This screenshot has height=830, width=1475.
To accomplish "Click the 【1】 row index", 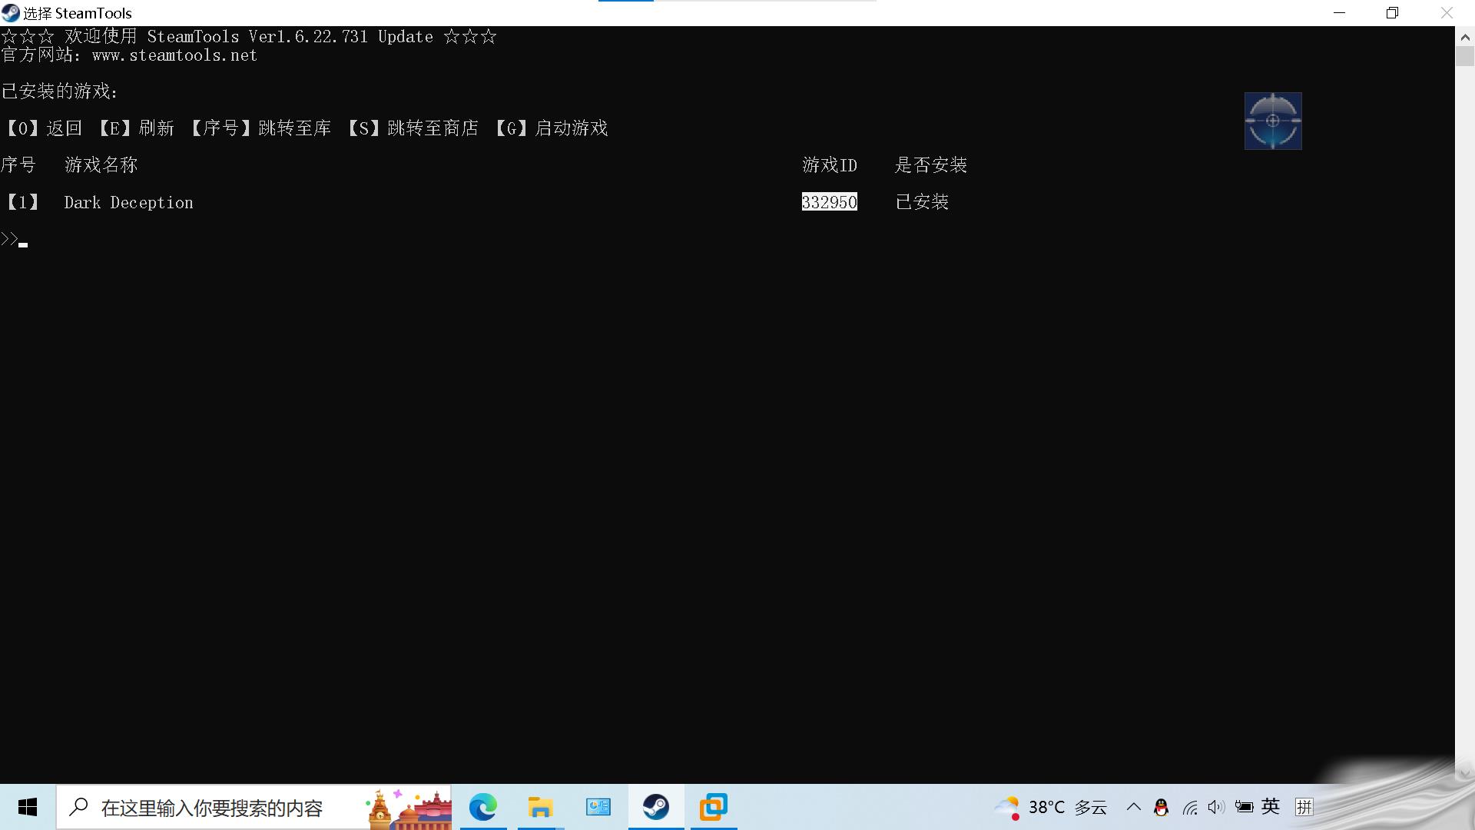I will pos(22,202).
